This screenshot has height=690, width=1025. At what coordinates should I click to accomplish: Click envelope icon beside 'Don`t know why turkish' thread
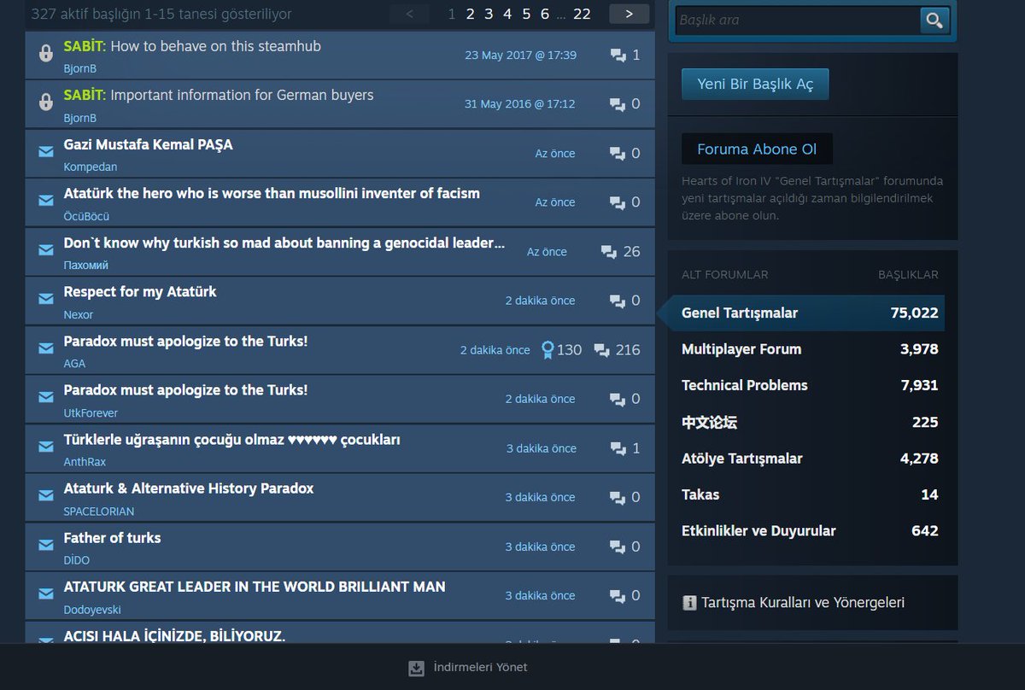point(46,250)
